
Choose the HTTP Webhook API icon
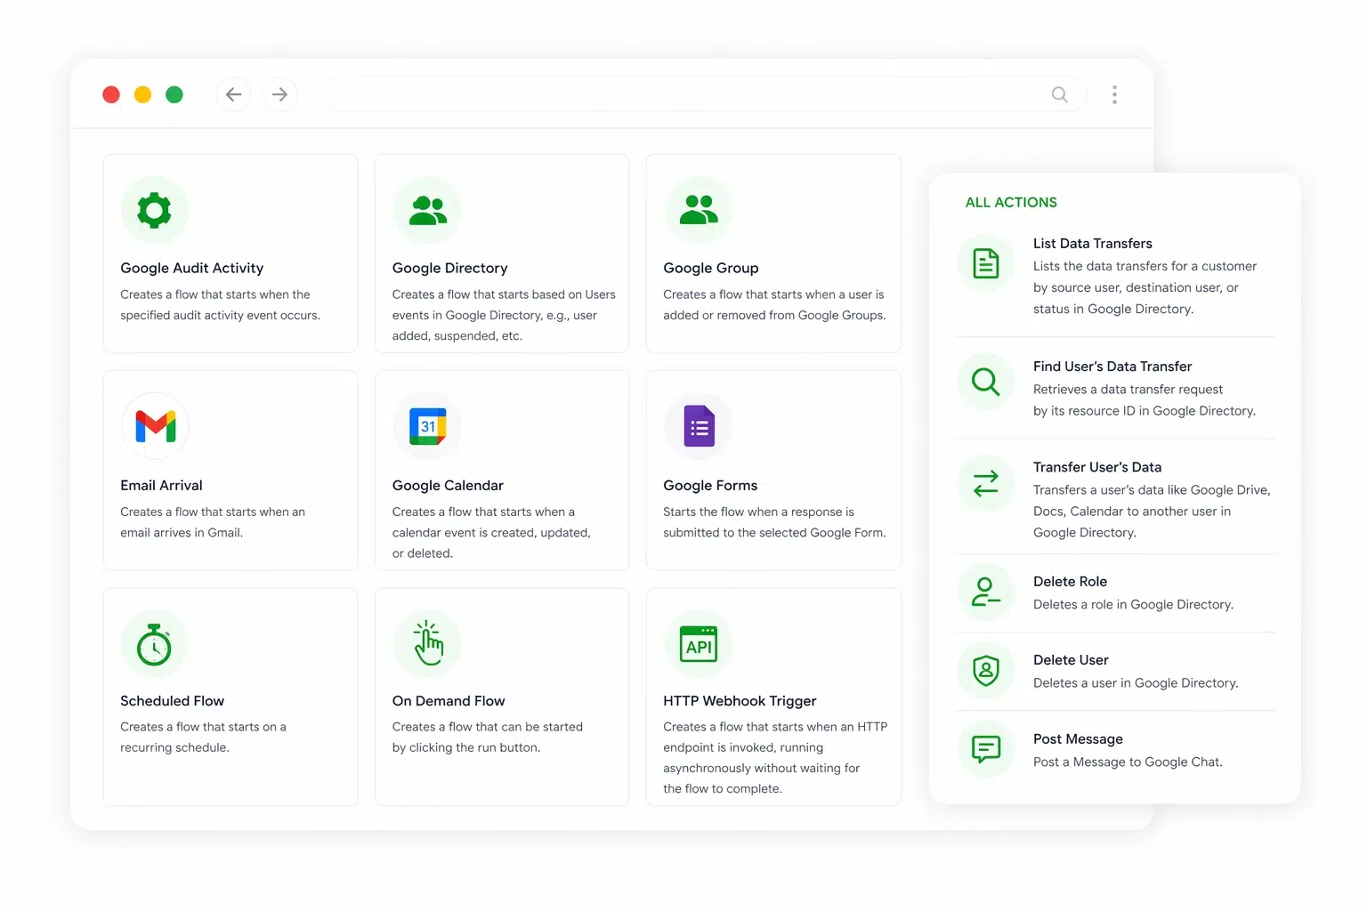(x=699, y=644)
